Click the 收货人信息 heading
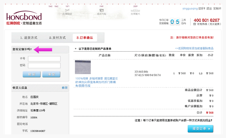This screenshot has height=138, width=226. 20,88
